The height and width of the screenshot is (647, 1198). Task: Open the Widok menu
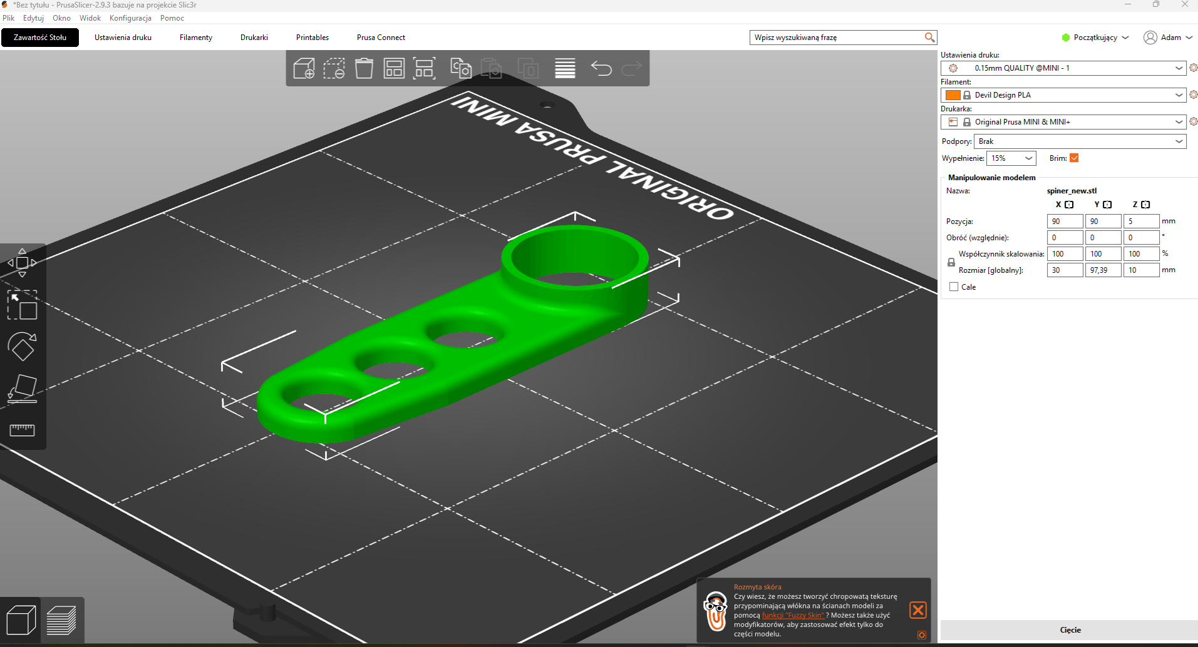coord(90,18)
